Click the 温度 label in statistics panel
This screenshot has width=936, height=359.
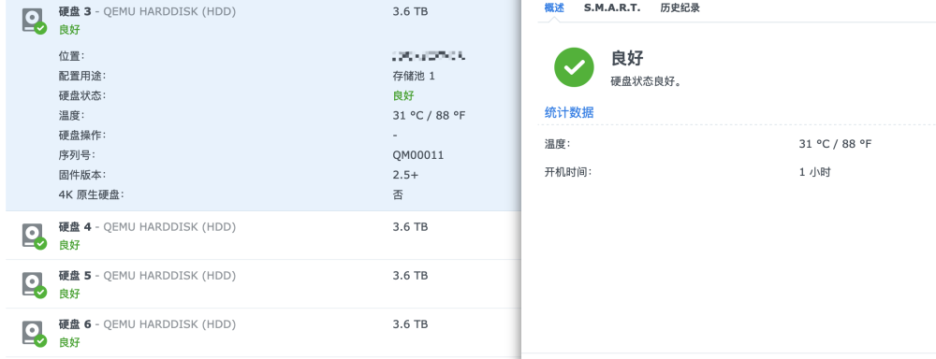(558, 144)
